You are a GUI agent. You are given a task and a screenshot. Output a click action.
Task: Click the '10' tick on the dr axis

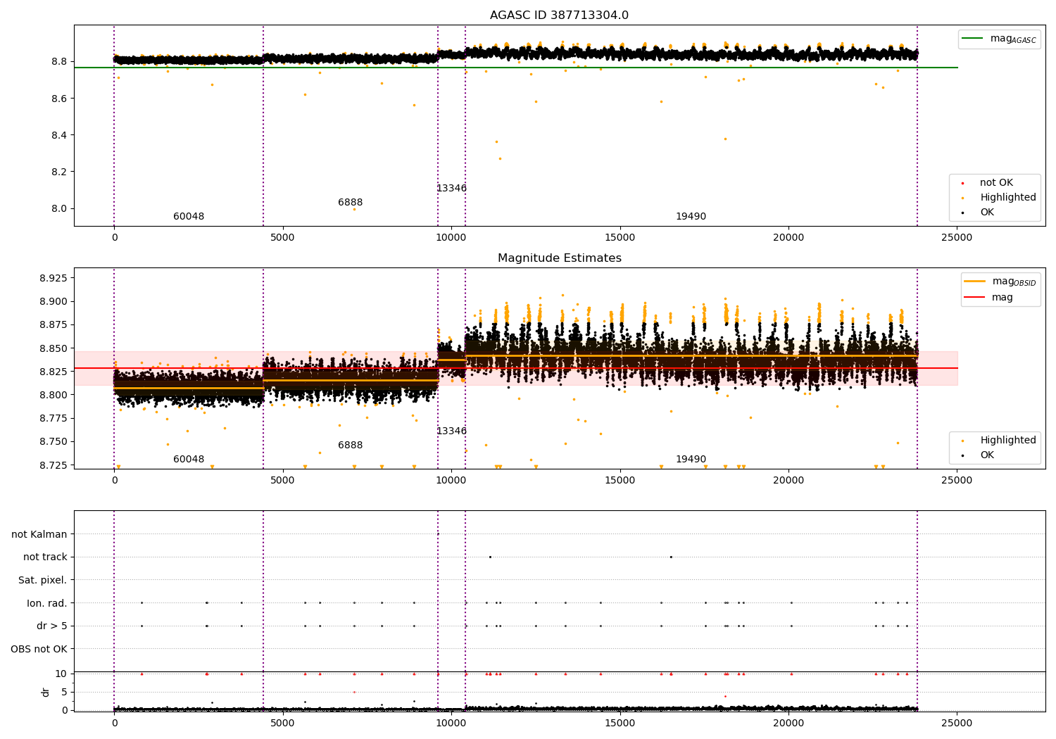(x=61, y=674)
